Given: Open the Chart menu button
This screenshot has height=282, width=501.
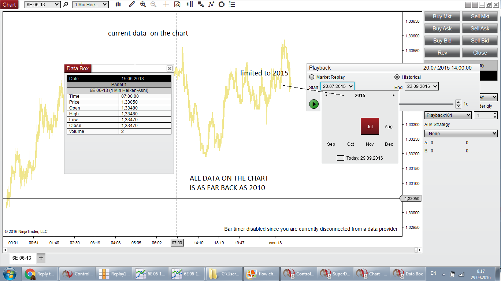Looking at the screenshot, I should [x=9, y=4].
